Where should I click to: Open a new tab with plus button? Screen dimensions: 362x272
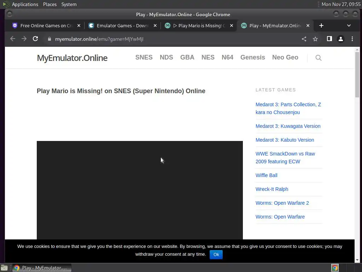[321, 25]
